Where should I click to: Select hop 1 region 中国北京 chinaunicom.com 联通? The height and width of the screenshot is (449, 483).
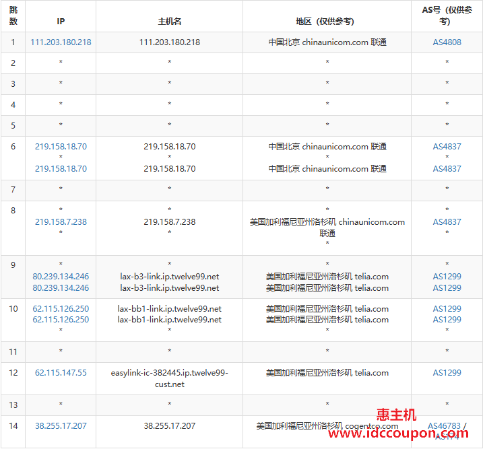[327, 42]
